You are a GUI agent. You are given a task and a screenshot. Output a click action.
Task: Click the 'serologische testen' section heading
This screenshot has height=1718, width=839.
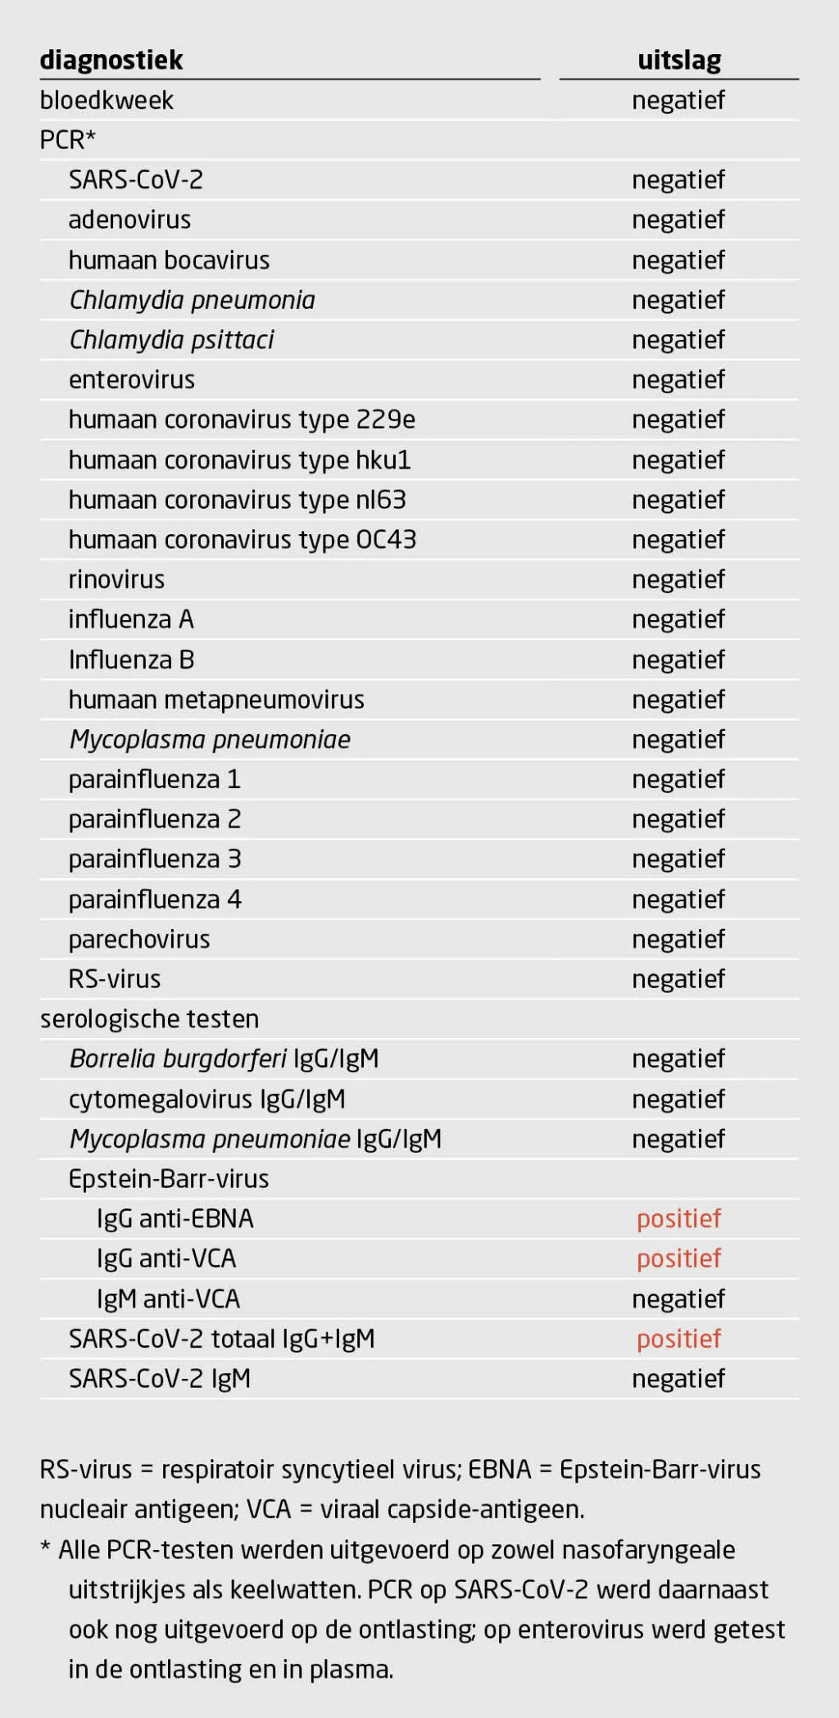point(149,1019)
